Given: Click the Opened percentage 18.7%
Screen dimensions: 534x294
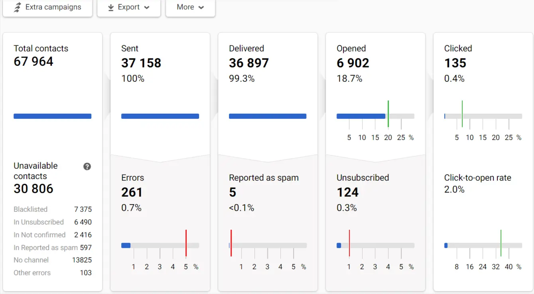Looking at the screenshot, I should click(x=349, y=79).
